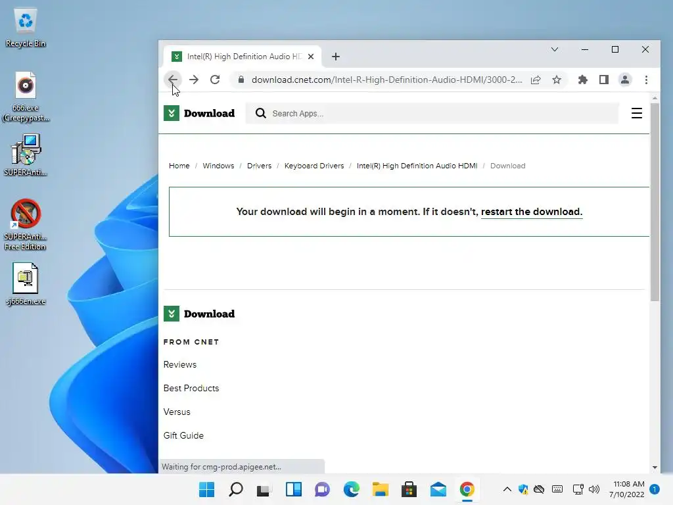
Task: Click the scrollbar down arrow
Action: [655, 468]
